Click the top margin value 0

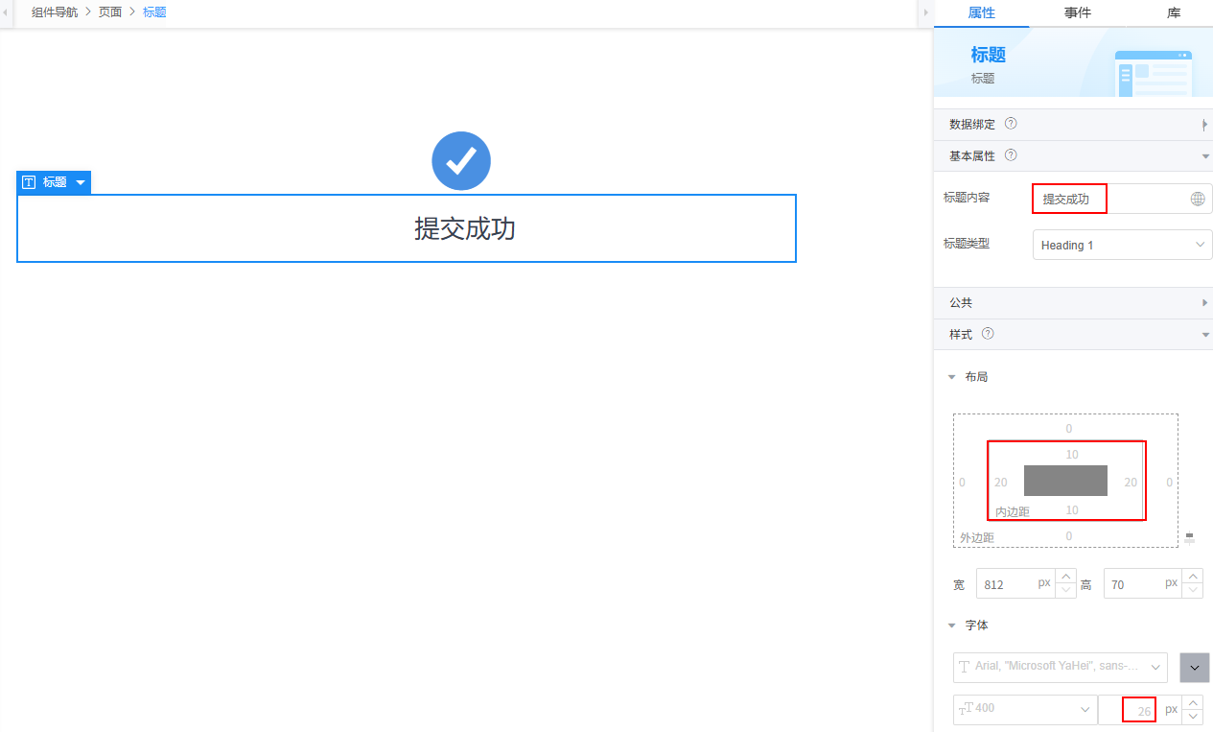tap(1069, 428)
